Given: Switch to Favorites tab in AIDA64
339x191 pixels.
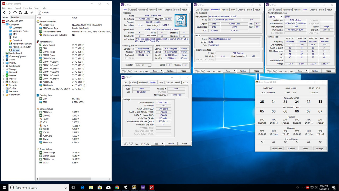Looking at the screenshot, I should pyautogui.click(x=15, y=18).
